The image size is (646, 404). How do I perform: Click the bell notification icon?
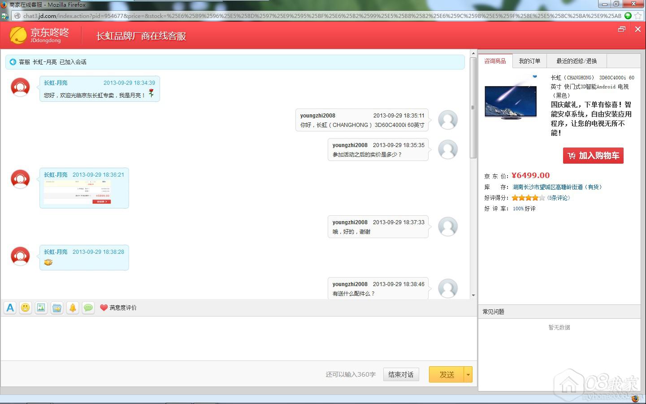coord(73,308)
